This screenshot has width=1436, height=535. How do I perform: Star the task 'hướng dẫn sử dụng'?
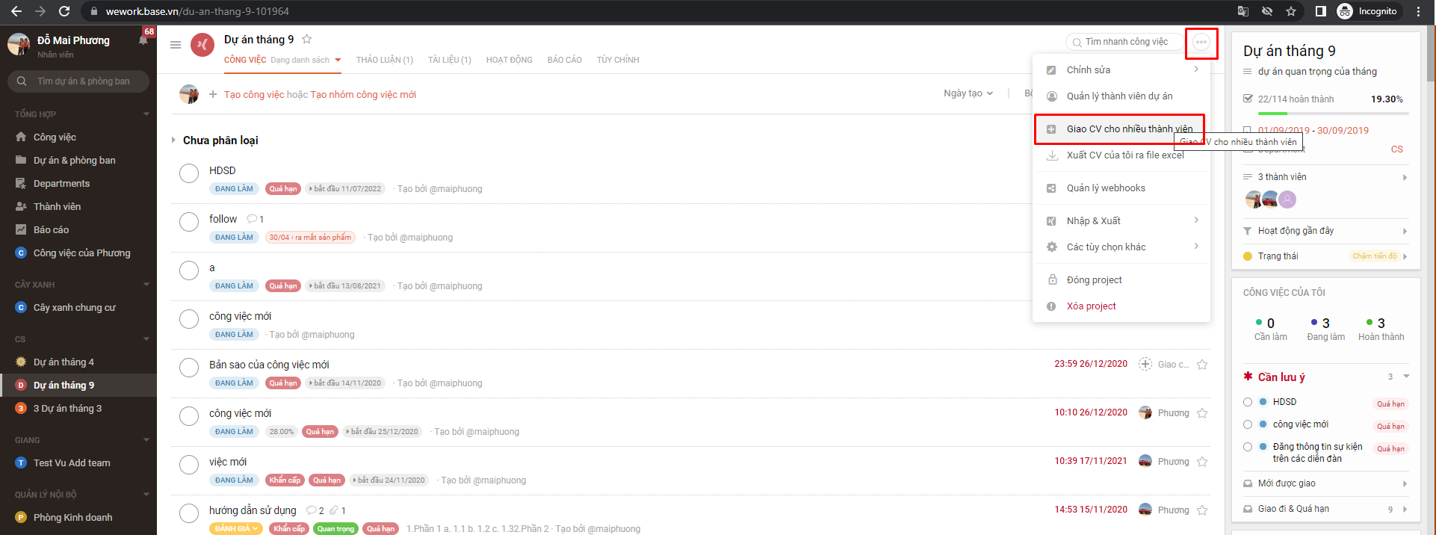[x=1202, y=510]
